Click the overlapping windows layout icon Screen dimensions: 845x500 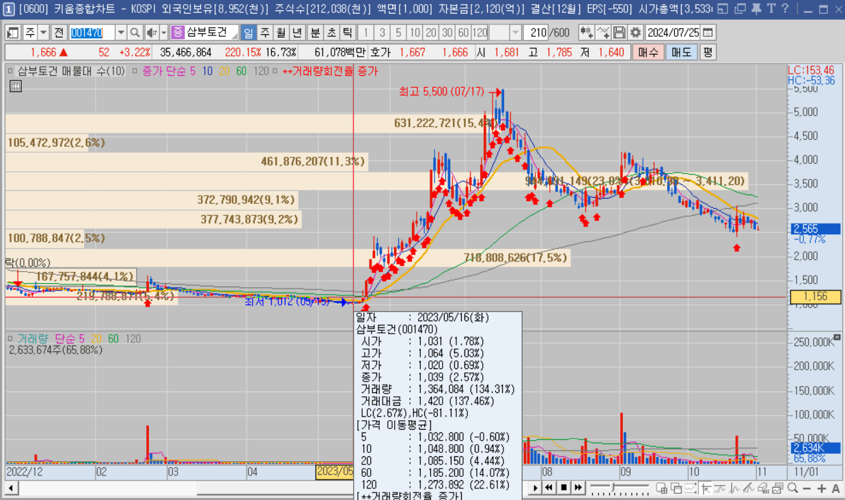[x=676, y=488]
